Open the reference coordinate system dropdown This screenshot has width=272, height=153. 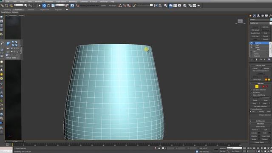pos(60,5)
